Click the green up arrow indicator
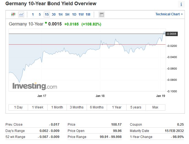 click(46, 23)
